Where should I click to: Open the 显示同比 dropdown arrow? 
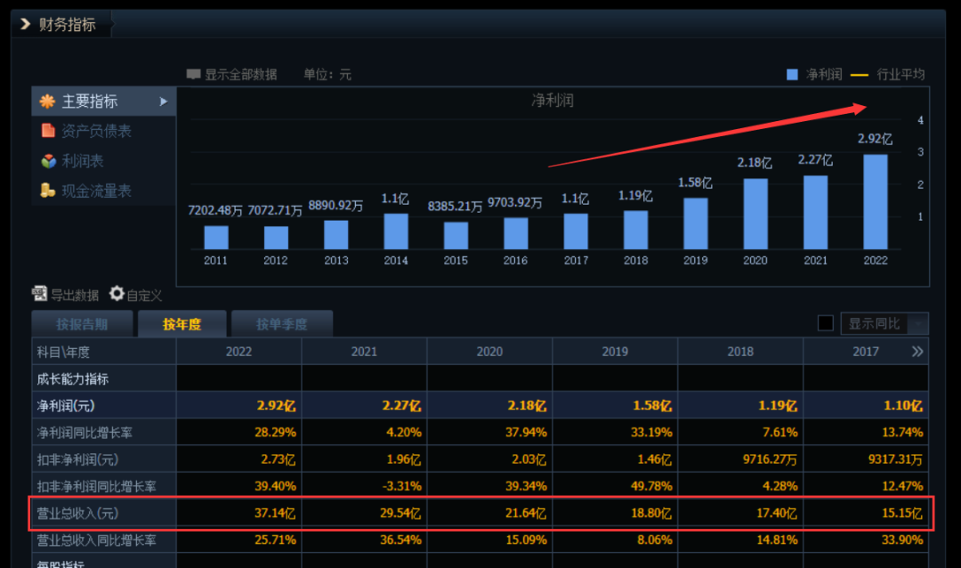(918, 323)
